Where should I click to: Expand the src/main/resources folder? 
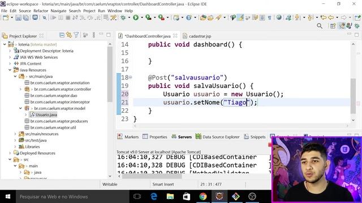(x=15, y=134)
